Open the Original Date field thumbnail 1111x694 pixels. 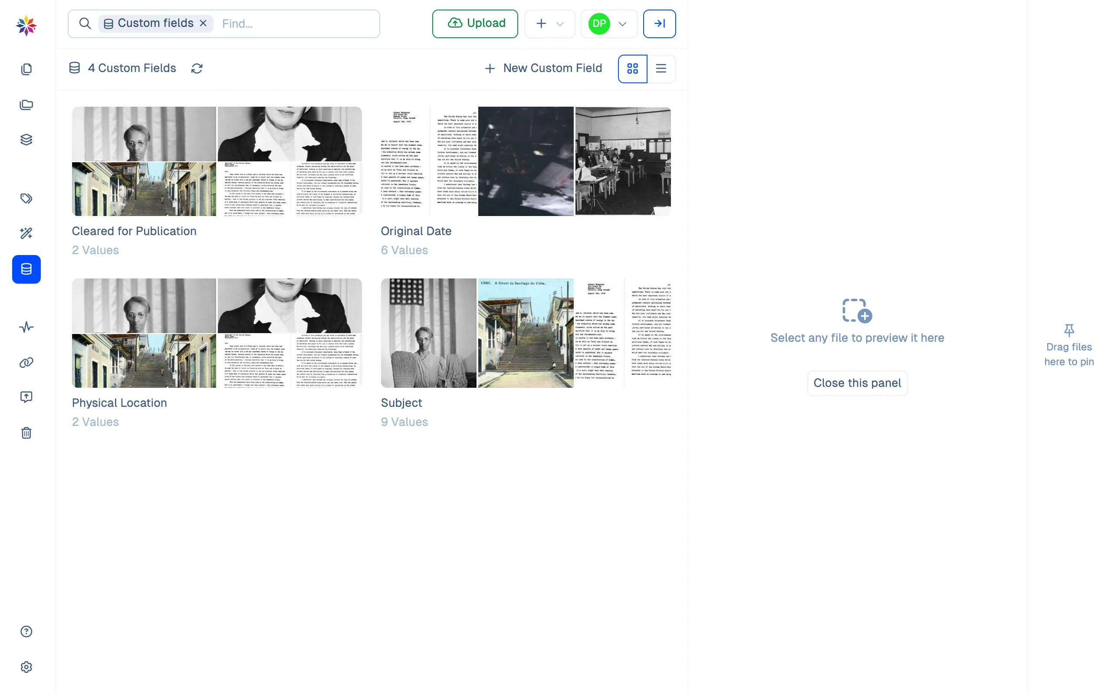coord(526,161)
